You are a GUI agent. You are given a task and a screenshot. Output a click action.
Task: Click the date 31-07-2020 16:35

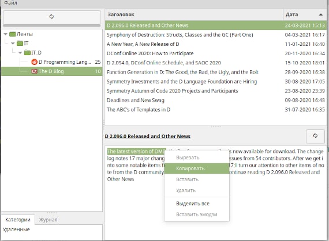click(x=305, y=109)
